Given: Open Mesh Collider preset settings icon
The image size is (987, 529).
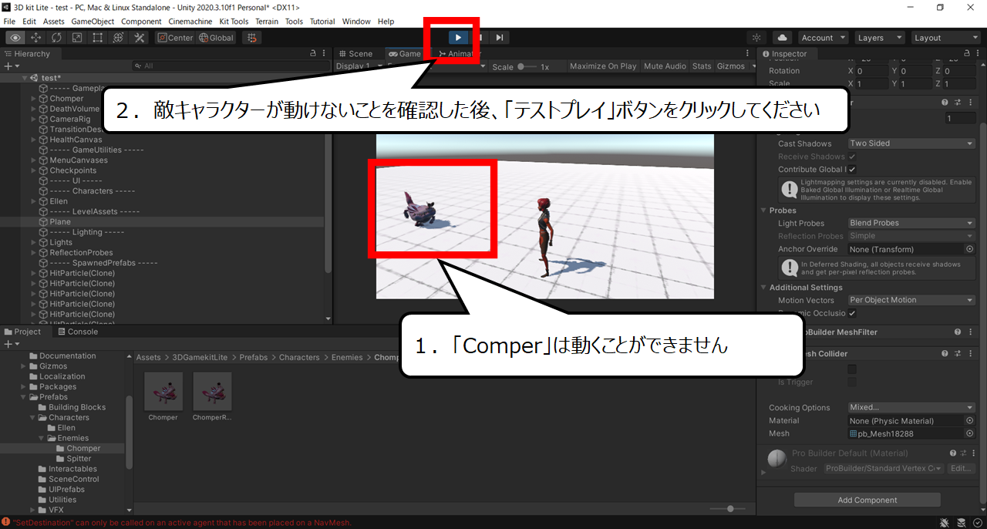Looking at the screenshot, I should (958, 353).
